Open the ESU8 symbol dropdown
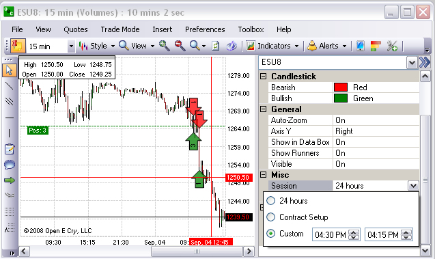 412,62
